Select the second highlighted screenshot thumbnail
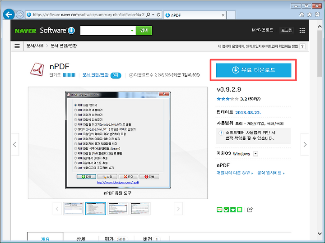Viewport: 325px width, 243px height. coord(96,208)
